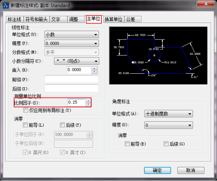Viewport: 217px width, 181px height.
Task: Click the 前缀(F) text field
Action: [x=72, y=79]
